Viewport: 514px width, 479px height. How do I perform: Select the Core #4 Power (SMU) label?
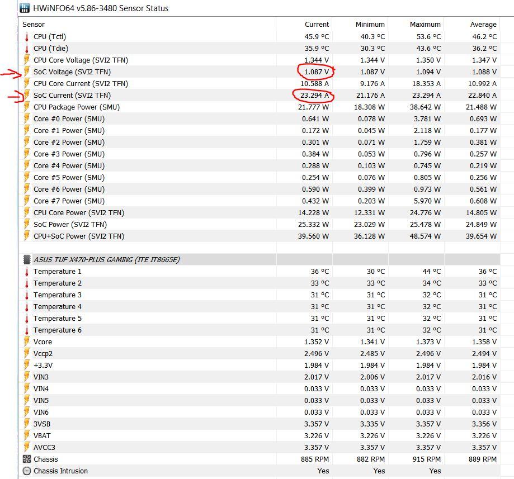click(x=69, y=166)
